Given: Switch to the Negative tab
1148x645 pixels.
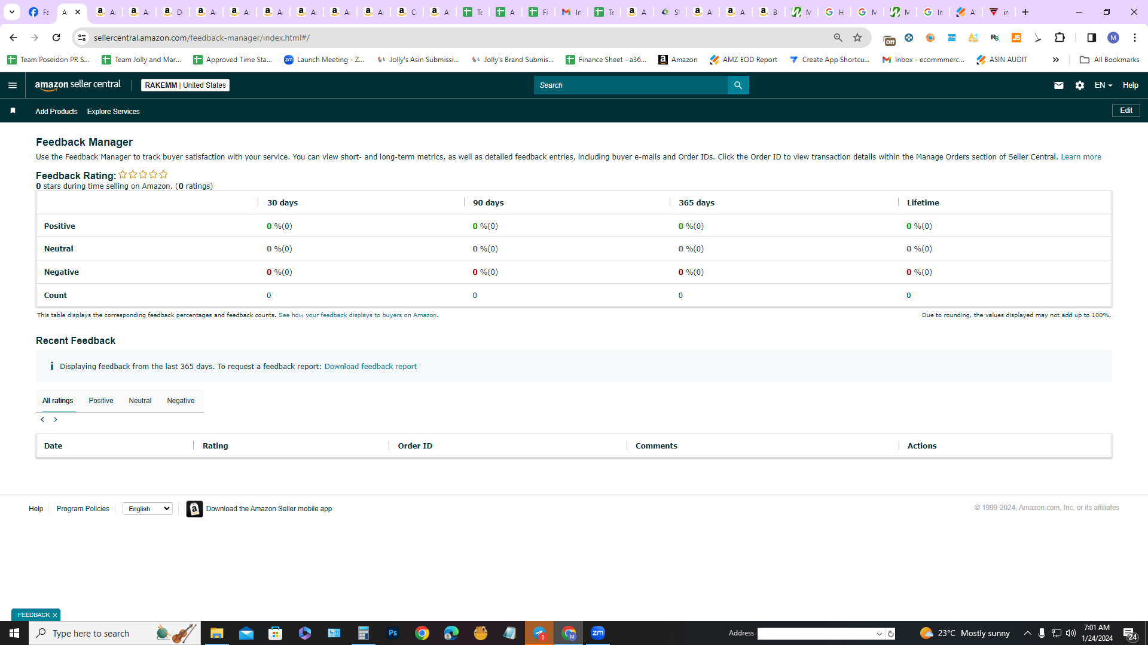Looking at the screenshot, I should (x=181, y=401).
